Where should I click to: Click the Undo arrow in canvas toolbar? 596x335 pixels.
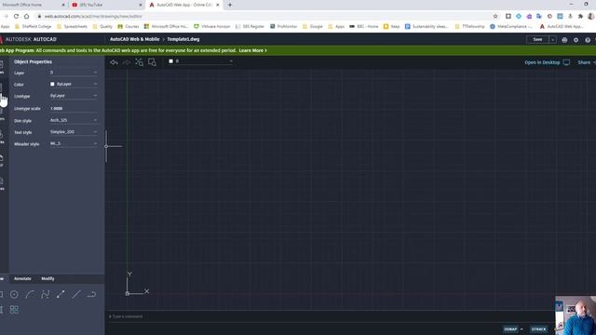[x=114, y=62]
